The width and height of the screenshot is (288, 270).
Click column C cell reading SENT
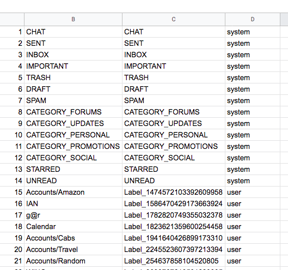coord(174,43)
